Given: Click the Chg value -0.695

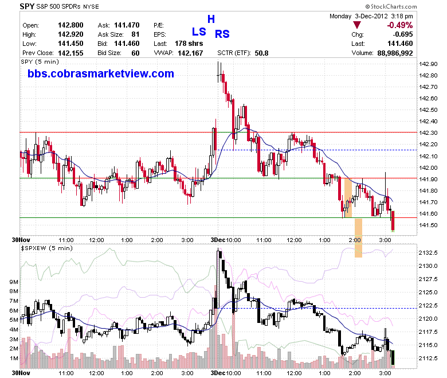Looking at the screenshot, I should (x=402, y=34).
